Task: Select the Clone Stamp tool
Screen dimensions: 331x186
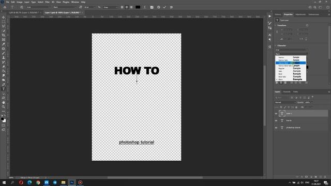Action: click(4, 57)
